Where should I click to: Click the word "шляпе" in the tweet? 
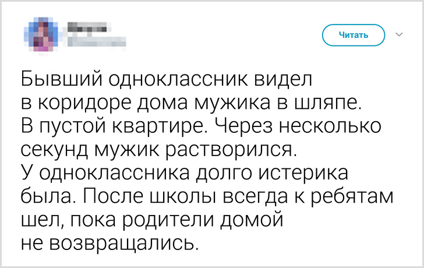pos(326,104)
